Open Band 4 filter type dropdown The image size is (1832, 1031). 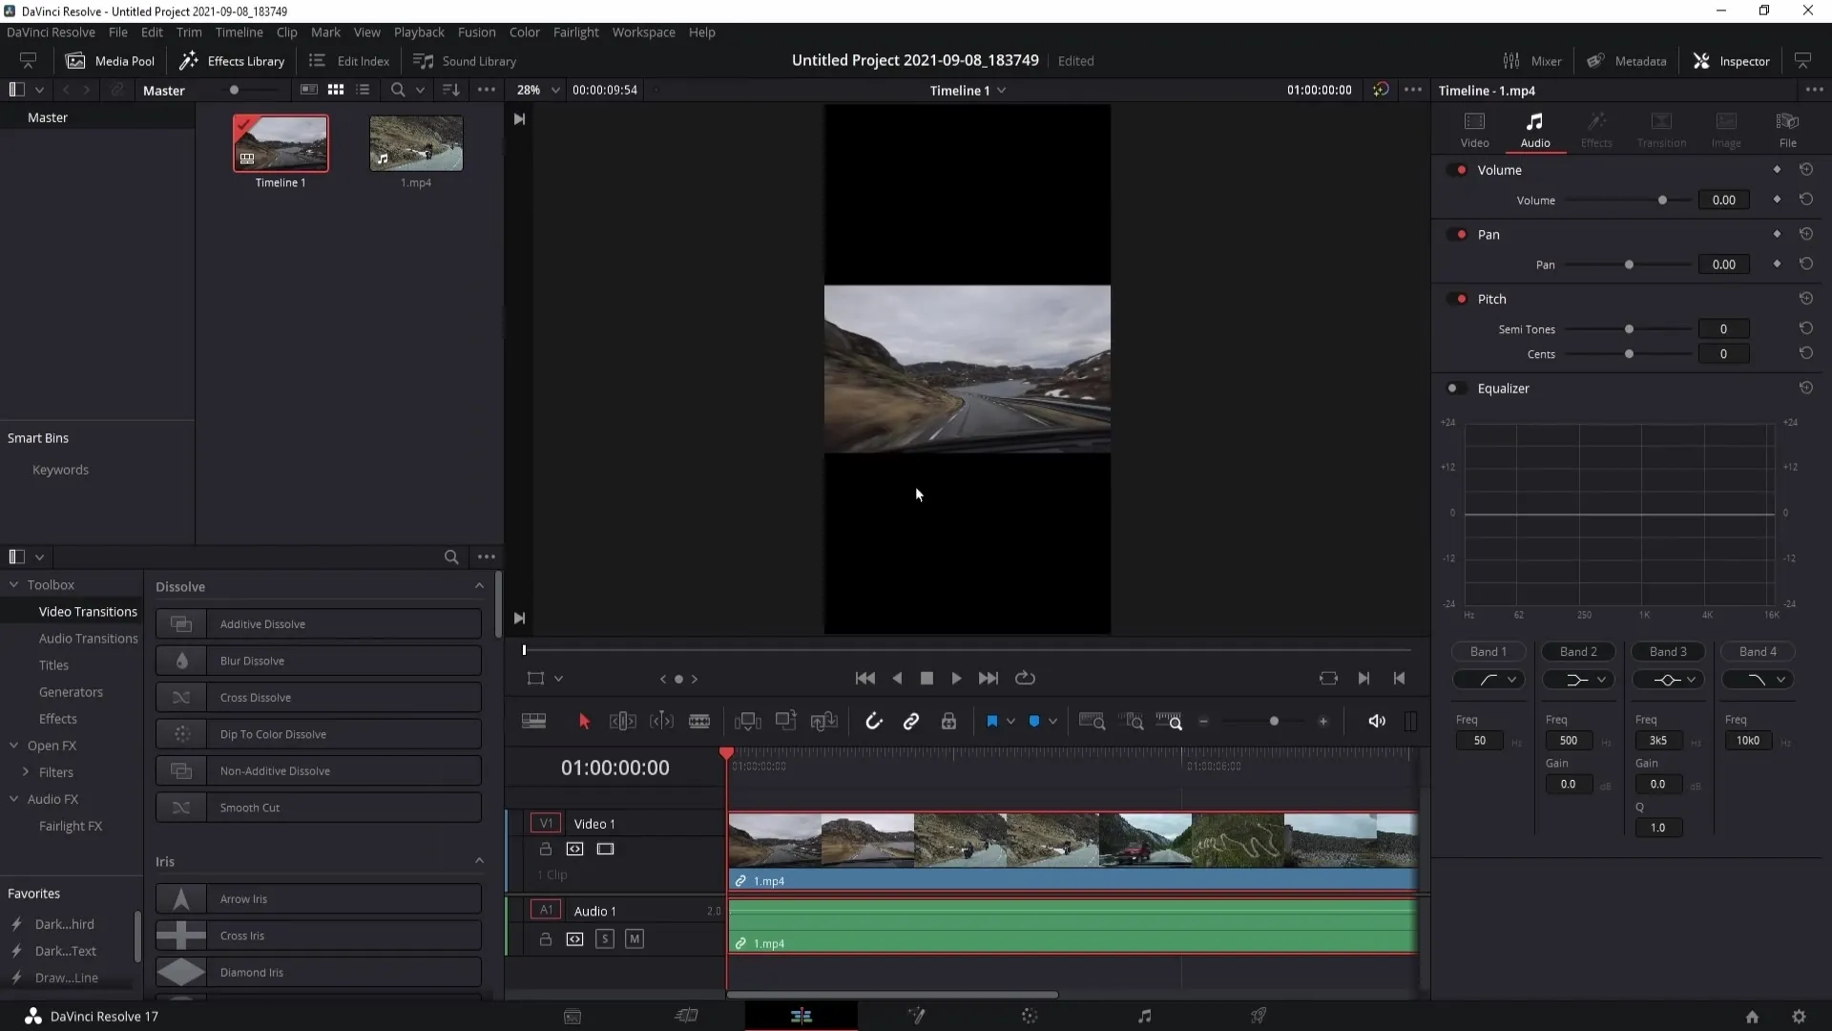pyautogui.click(x=1758, y=680)
